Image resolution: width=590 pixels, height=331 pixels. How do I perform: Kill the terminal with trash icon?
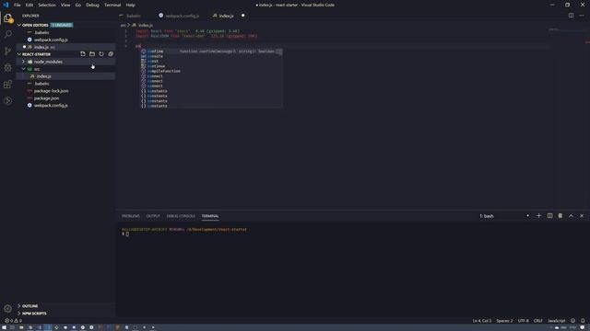560,216
